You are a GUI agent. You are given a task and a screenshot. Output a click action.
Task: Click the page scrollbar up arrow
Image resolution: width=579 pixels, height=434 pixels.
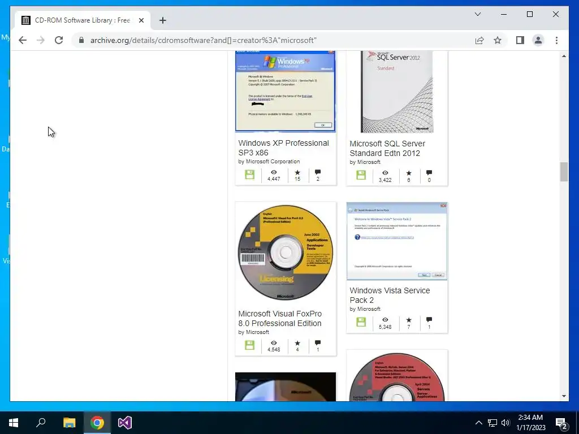pyautogui.click(x=564, y=56)
